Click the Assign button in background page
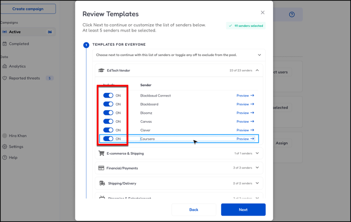This screenshot has width=351, height=222. pyautogui.click(x=282, y=143)
